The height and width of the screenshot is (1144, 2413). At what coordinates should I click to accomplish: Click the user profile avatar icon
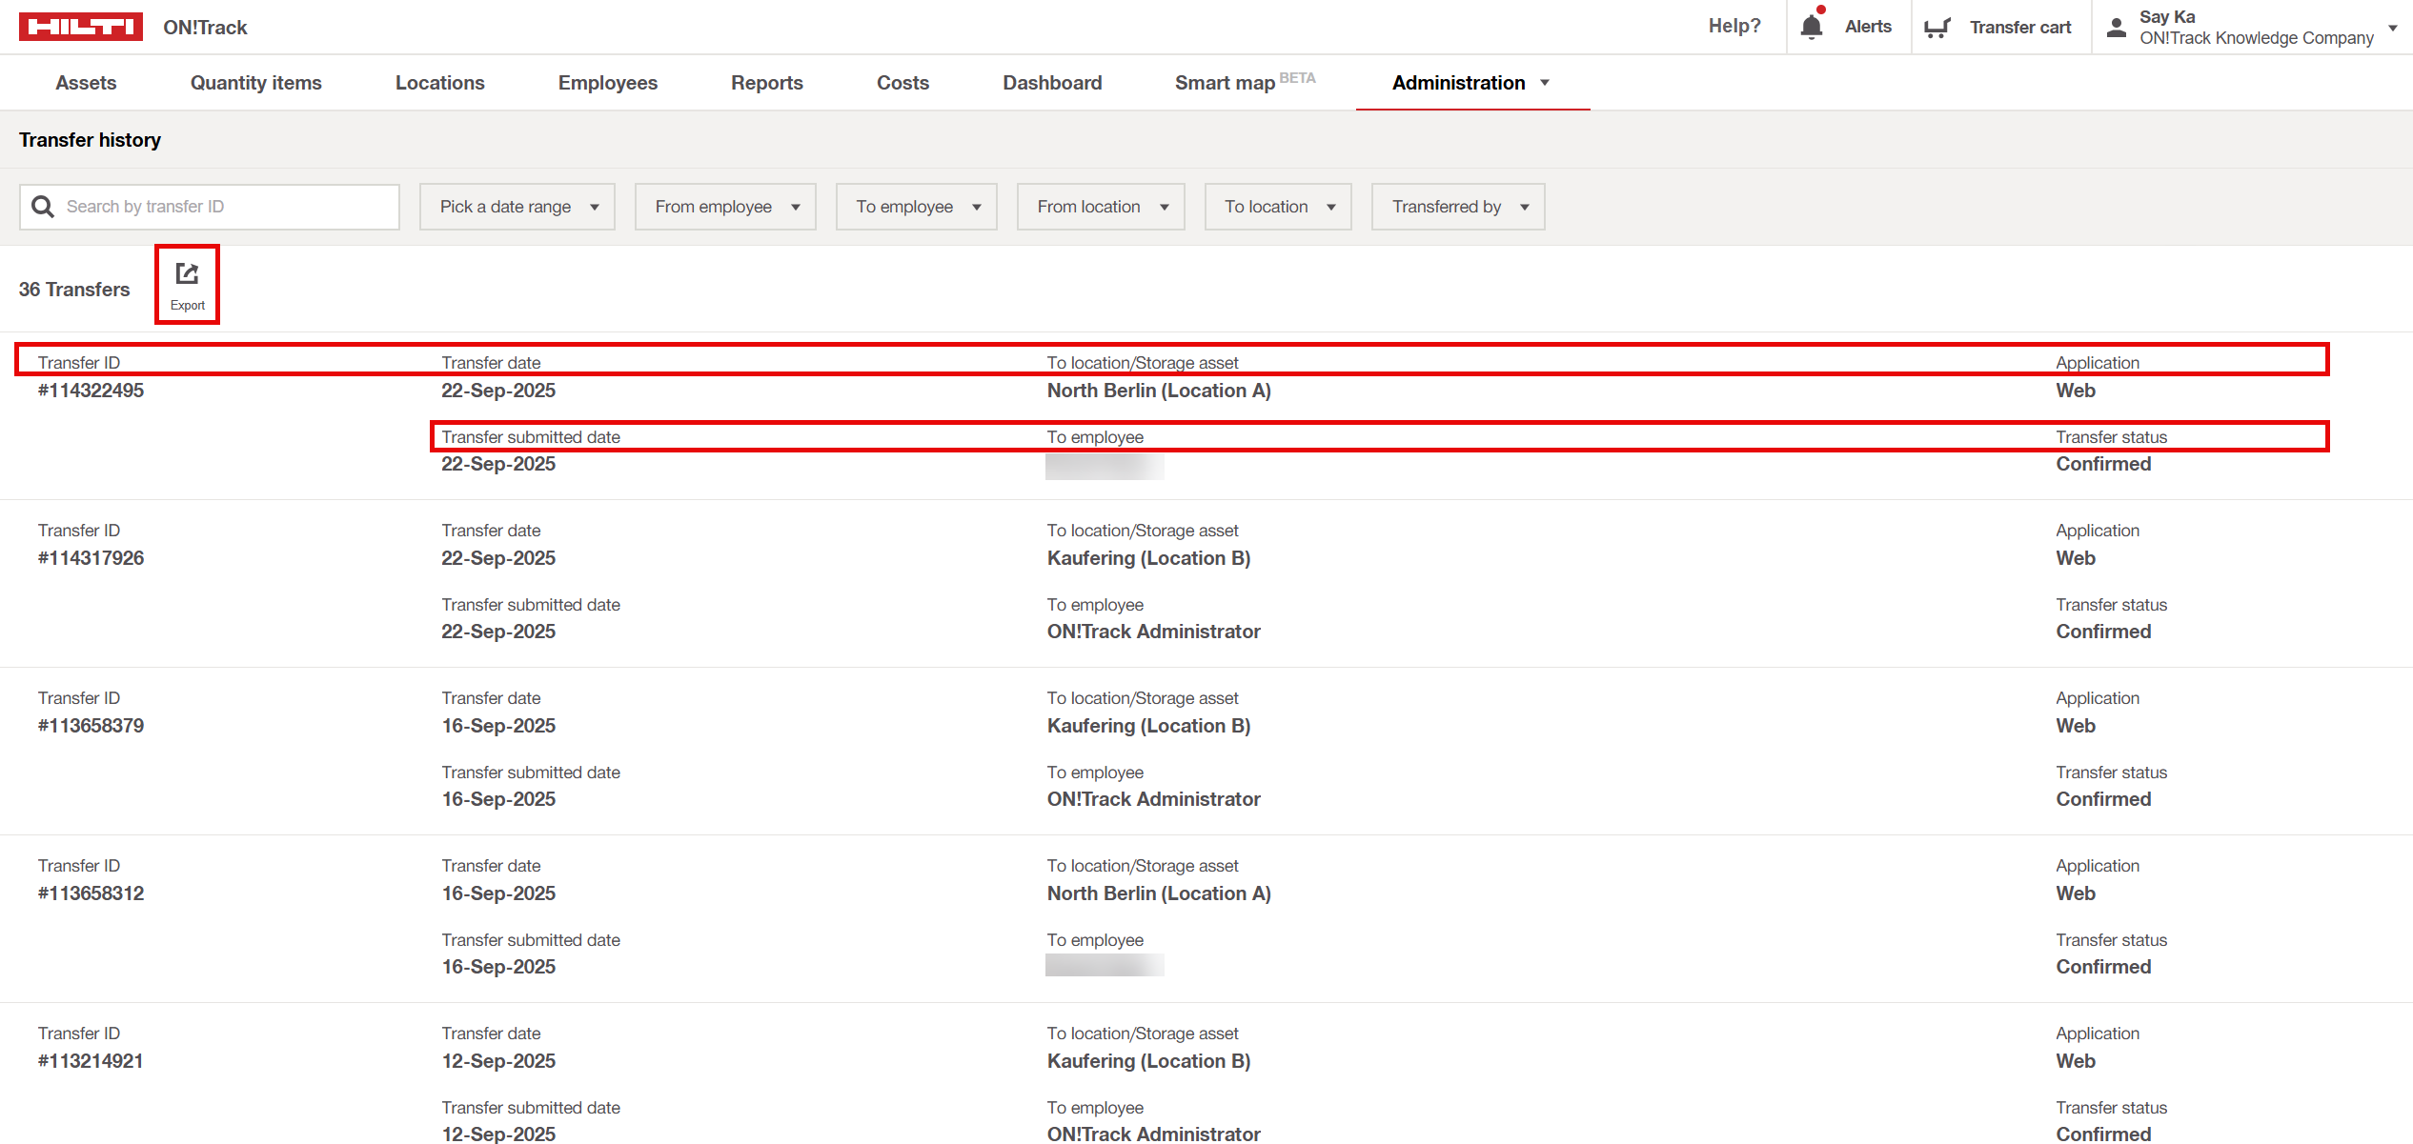(2116, 28)
